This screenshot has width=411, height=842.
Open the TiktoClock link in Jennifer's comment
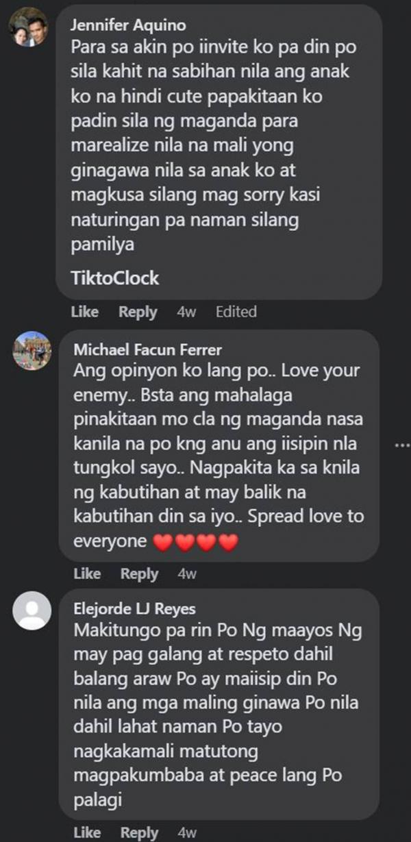tap(115, 278)
